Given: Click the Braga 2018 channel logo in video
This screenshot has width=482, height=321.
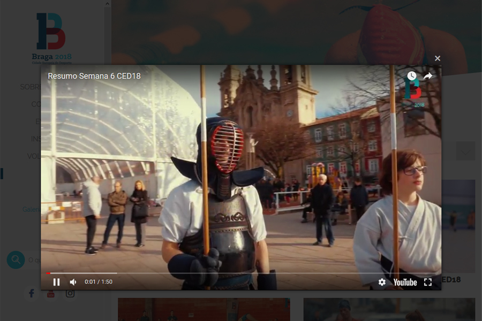Looking at the screenshot, I should [x=414, y=93].
